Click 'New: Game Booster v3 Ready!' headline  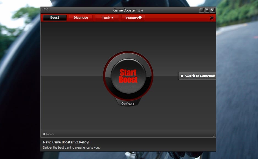click(x=66, y=142)
